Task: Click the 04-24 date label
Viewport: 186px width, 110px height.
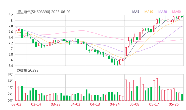Action: pyautogui.click(x=115, y=104)
